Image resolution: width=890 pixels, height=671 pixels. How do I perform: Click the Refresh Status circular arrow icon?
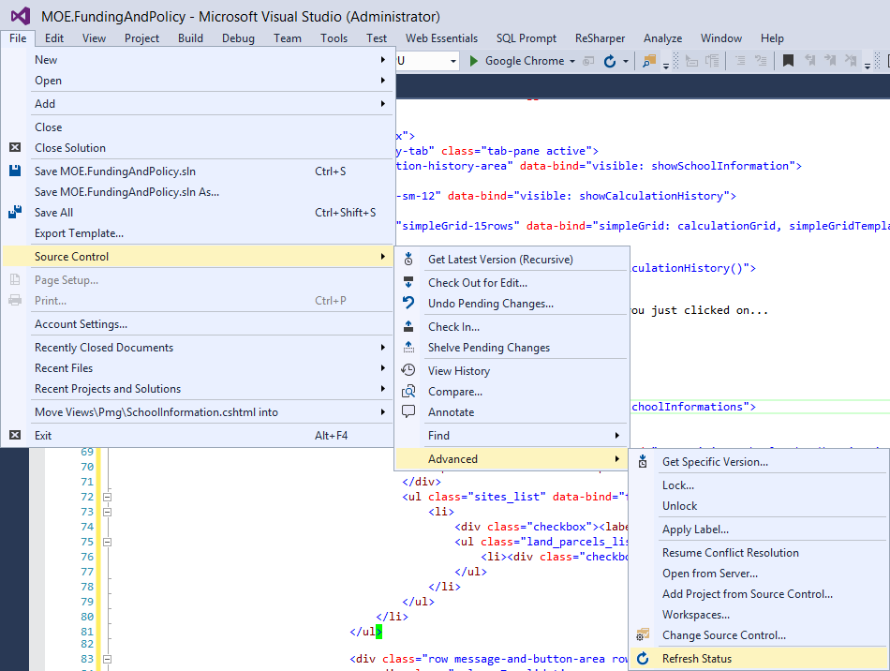pyautogui.click(x=643, y=659)
